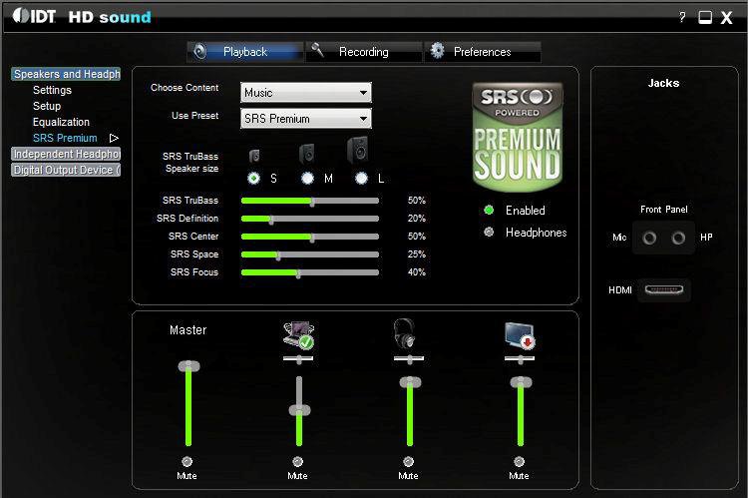Viewport: 748px width, 498px height.
Task: Mute the Master volume
Action: click(187, 461)
